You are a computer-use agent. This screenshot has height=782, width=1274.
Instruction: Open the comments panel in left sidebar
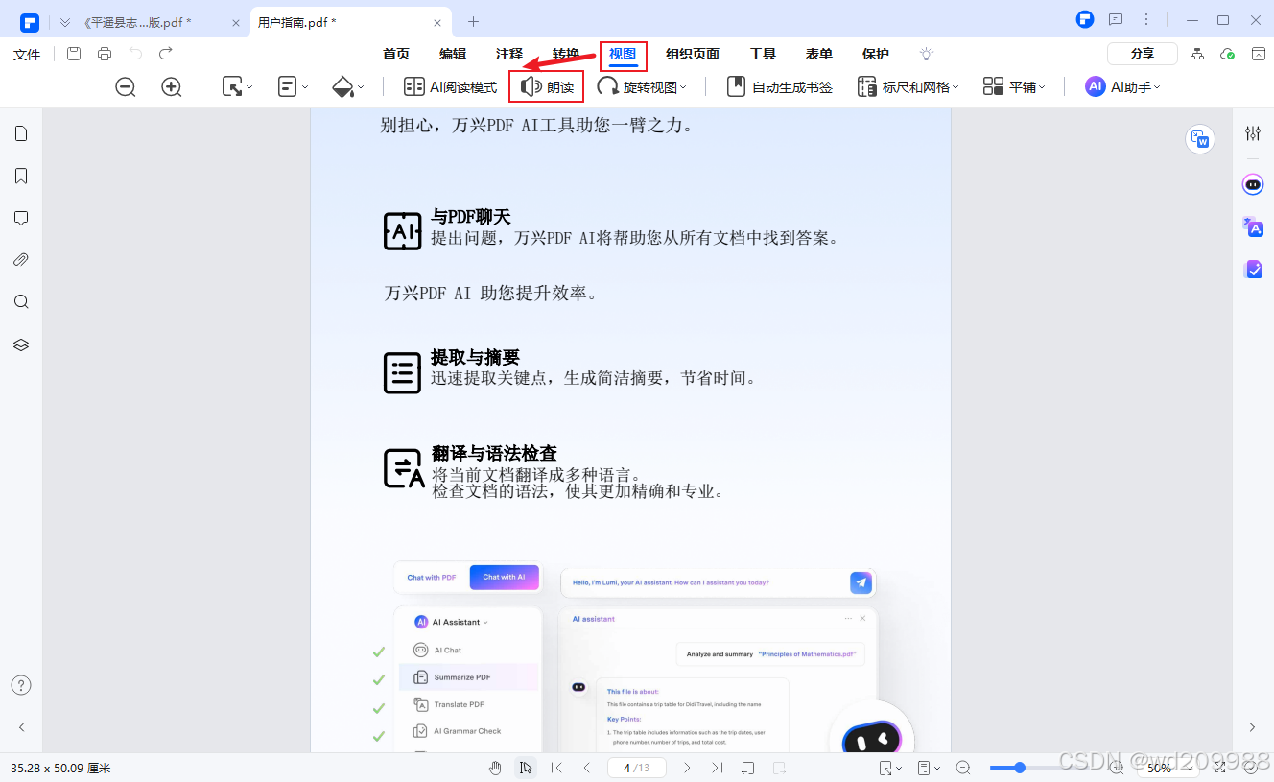click(21, 218)
